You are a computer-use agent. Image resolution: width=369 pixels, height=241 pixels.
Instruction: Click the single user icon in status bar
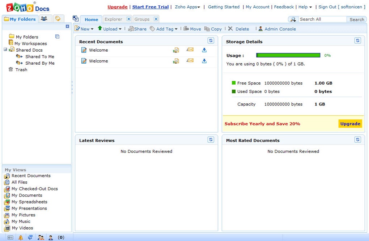pyautogui.click(x=51, y=237)
